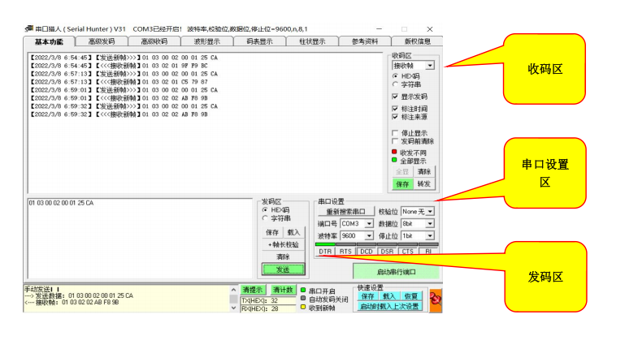625x349 pixels.
Task: Enable the 发码前清除 checkbox
Action: 395,141
